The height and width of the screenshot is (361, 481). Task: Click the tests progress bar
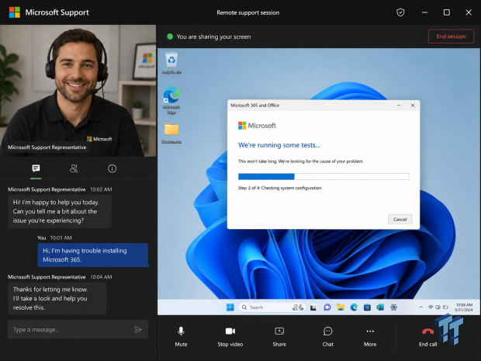coord(324,176)
